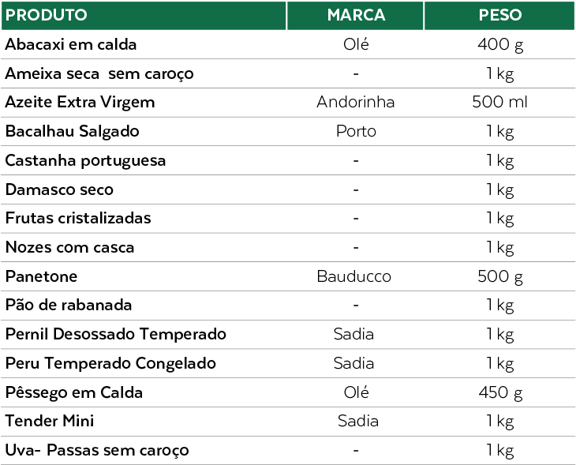Click the Azeite Extra Virgem product name

pos(80,102)
